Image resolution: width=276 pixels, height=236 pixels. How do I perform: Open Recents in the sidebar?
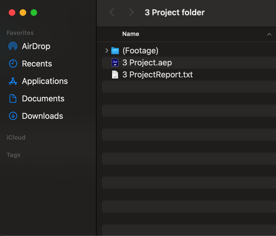(x=37, y=64)
